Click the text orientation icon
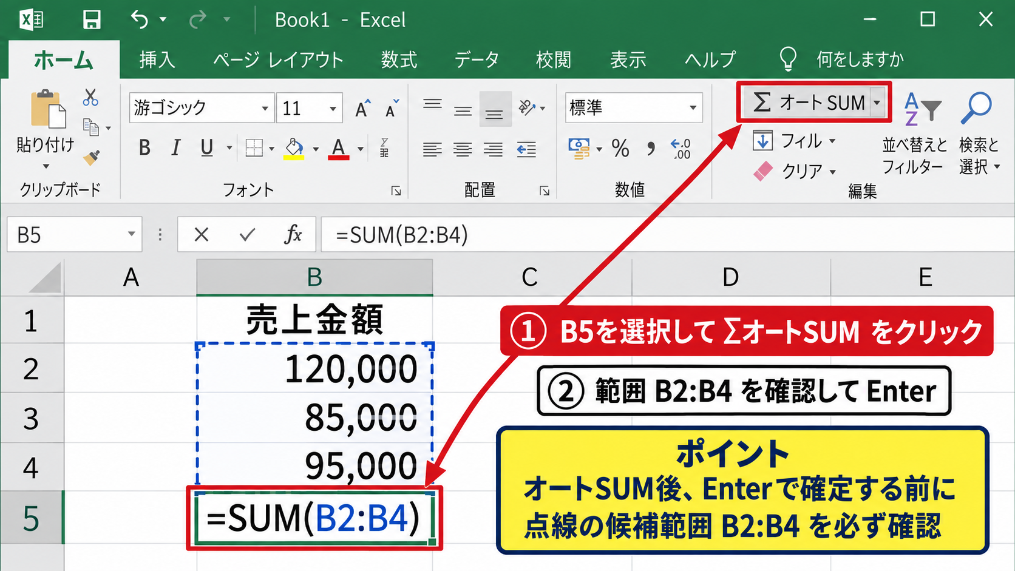The image size is (1015, 571). point(528,108)
